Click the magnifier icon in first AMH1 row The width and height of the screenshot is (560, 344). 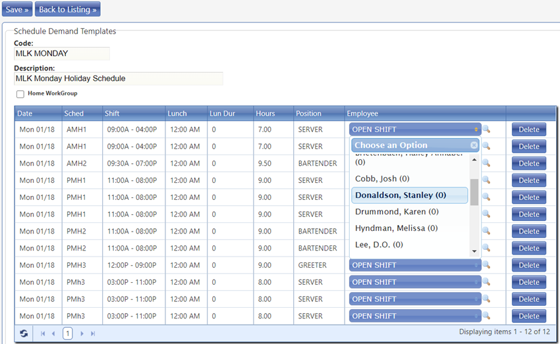click(486, 130)
